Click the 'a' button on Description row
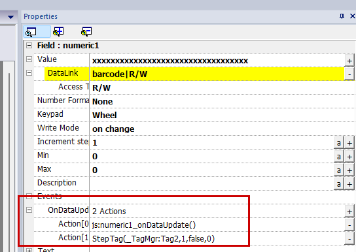356x252 pixels. (x=339, y=184)
